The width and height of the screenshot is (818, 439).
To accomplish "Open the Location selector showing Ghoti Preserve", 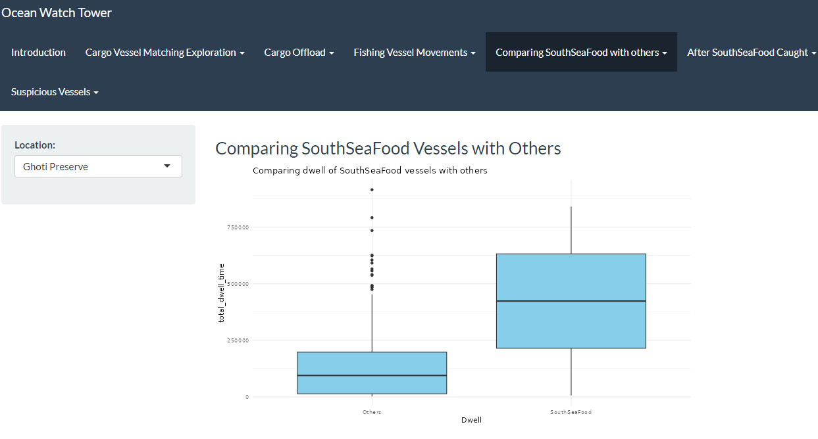I will tap(98, 167).
